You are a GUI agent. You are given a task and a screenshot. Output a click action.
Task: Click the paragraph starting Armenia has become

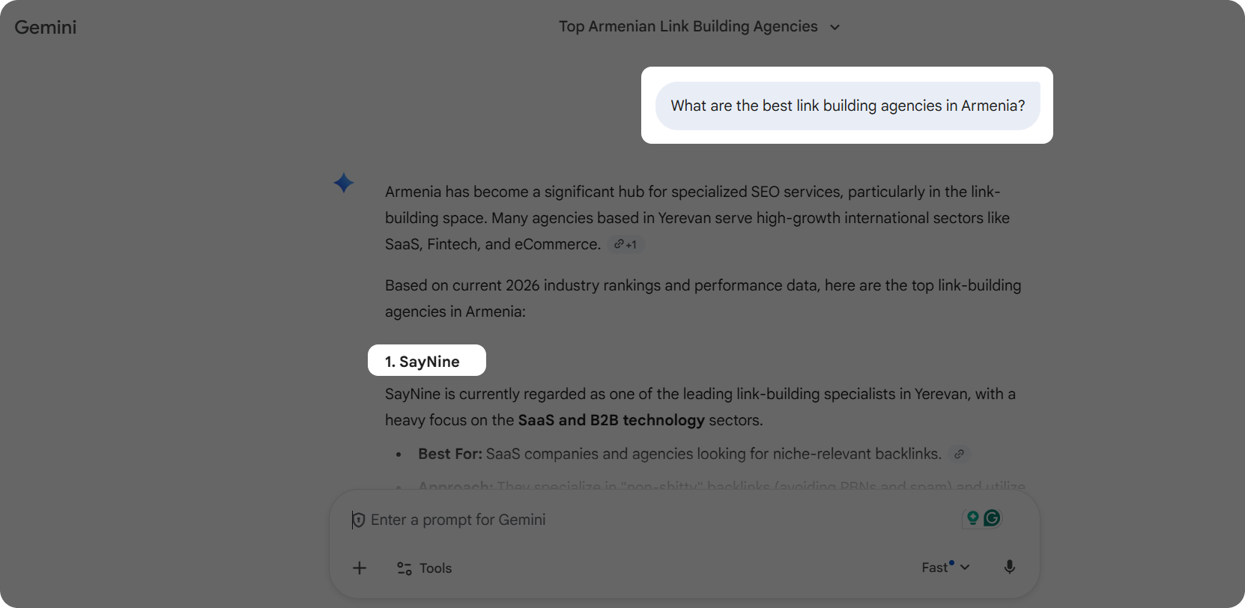(697, 218)
